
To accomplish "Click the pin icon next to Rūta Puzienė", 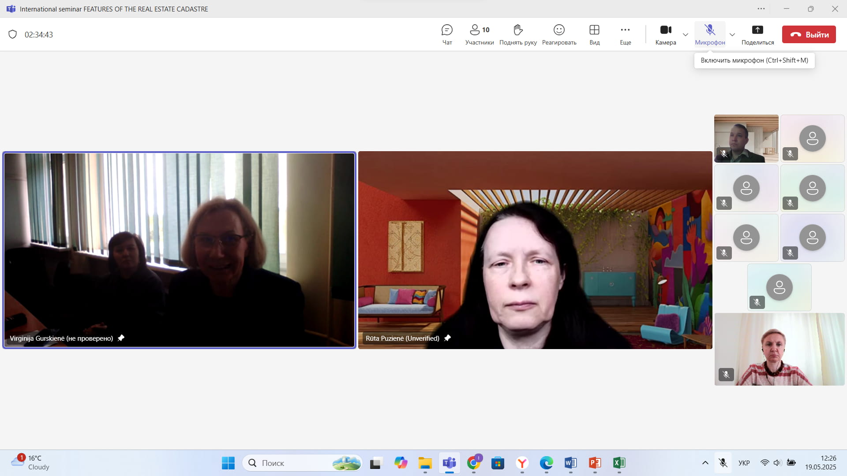I will (x=447, y=338).
